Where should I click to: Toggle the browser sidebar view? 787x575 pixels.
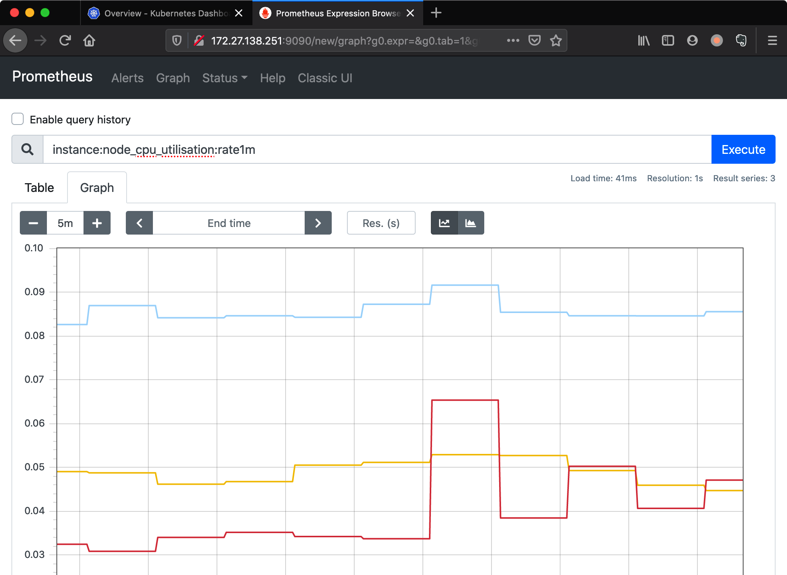[668, 40]
